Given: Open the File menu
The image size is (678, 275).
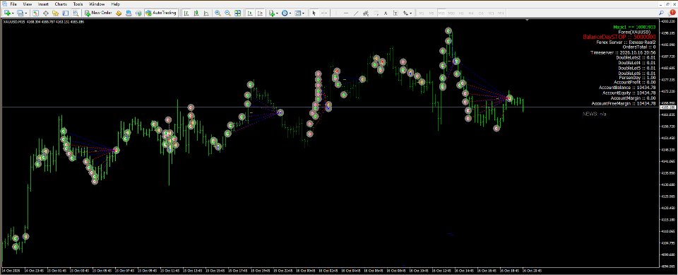Looking at the screenshot, I should (x=13, y=4).
